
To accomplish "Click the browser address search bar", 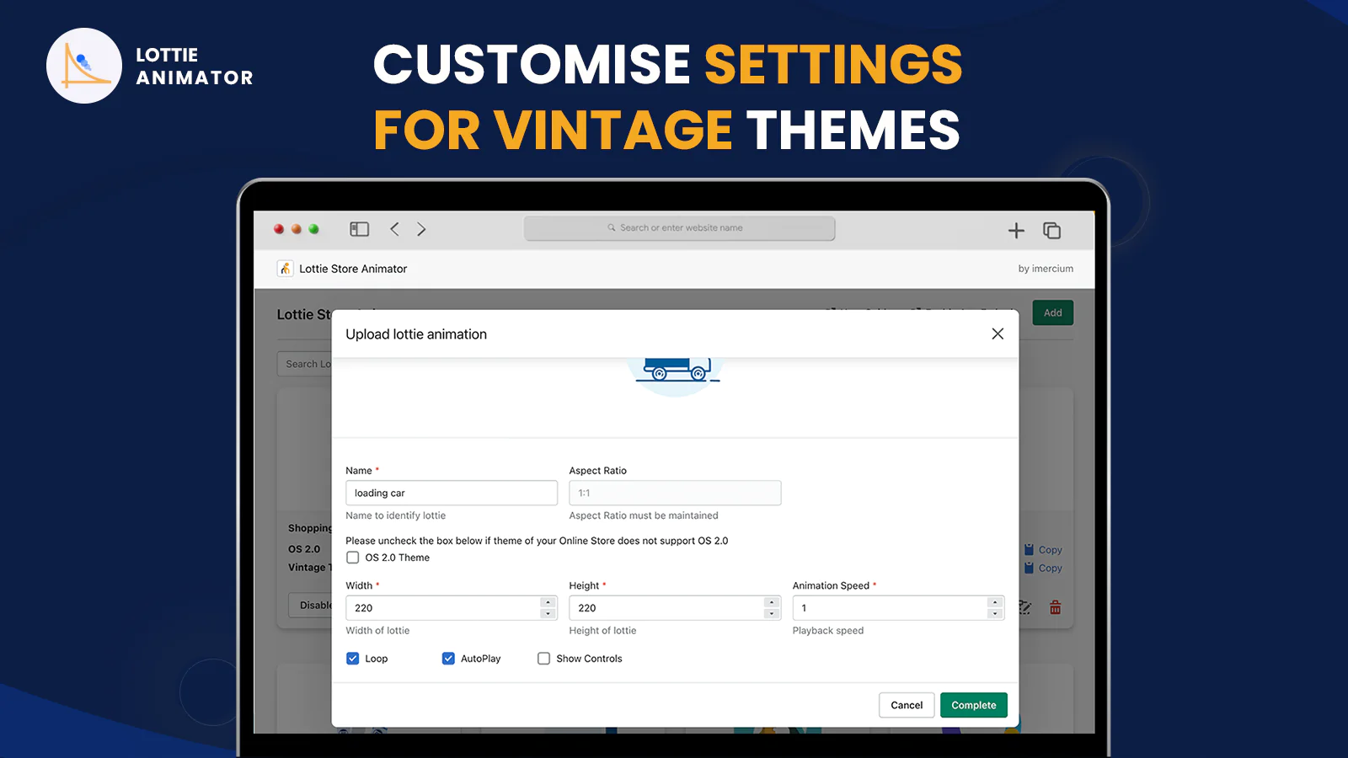I will pos(679,228).
